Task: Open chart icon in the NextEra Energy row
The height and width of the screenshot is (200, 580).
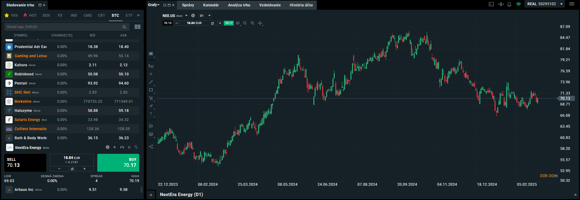Action: coord(122,147)
